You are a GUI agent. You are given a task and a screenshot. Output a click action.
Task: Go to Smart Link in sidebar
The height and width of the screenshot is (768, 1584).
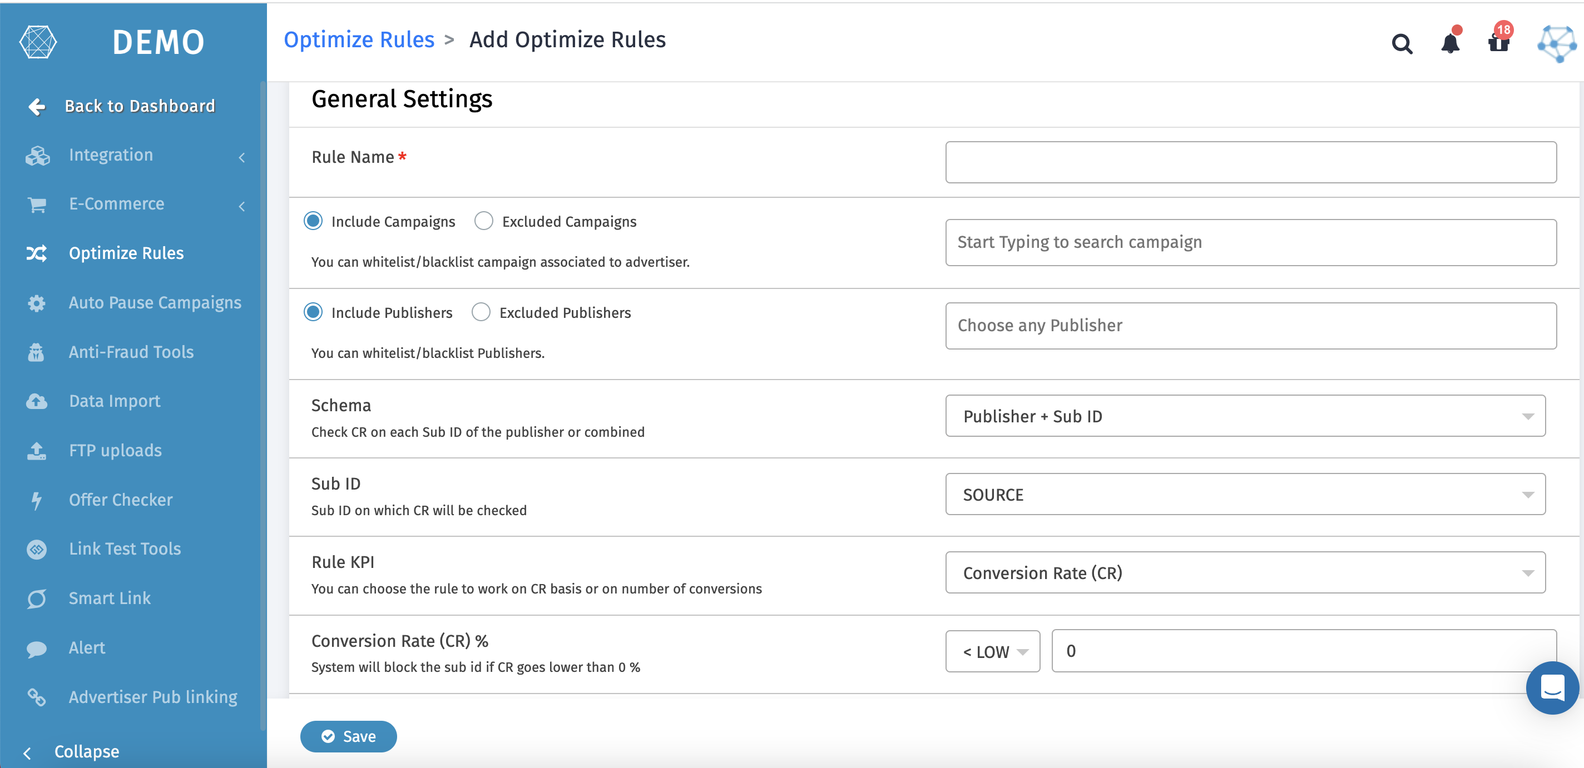point(110,599)
